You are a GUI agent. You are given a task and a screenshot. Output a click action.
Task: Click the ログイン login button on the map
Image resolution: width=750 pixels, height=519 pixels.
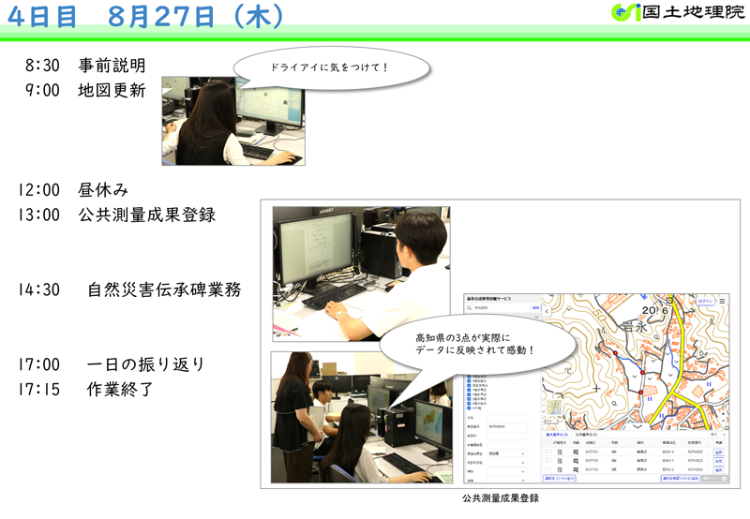705,301
